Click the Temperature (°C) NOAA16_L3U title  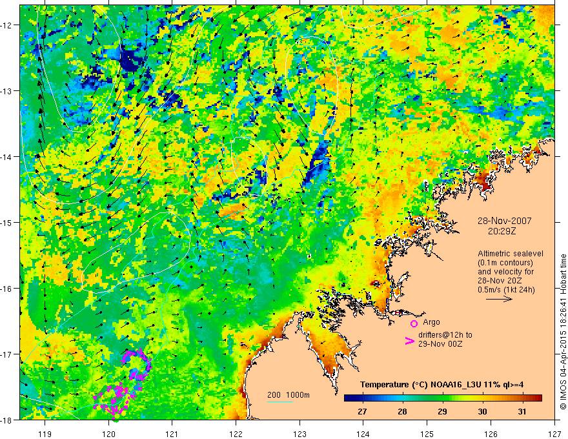click(x=441, y=385)
